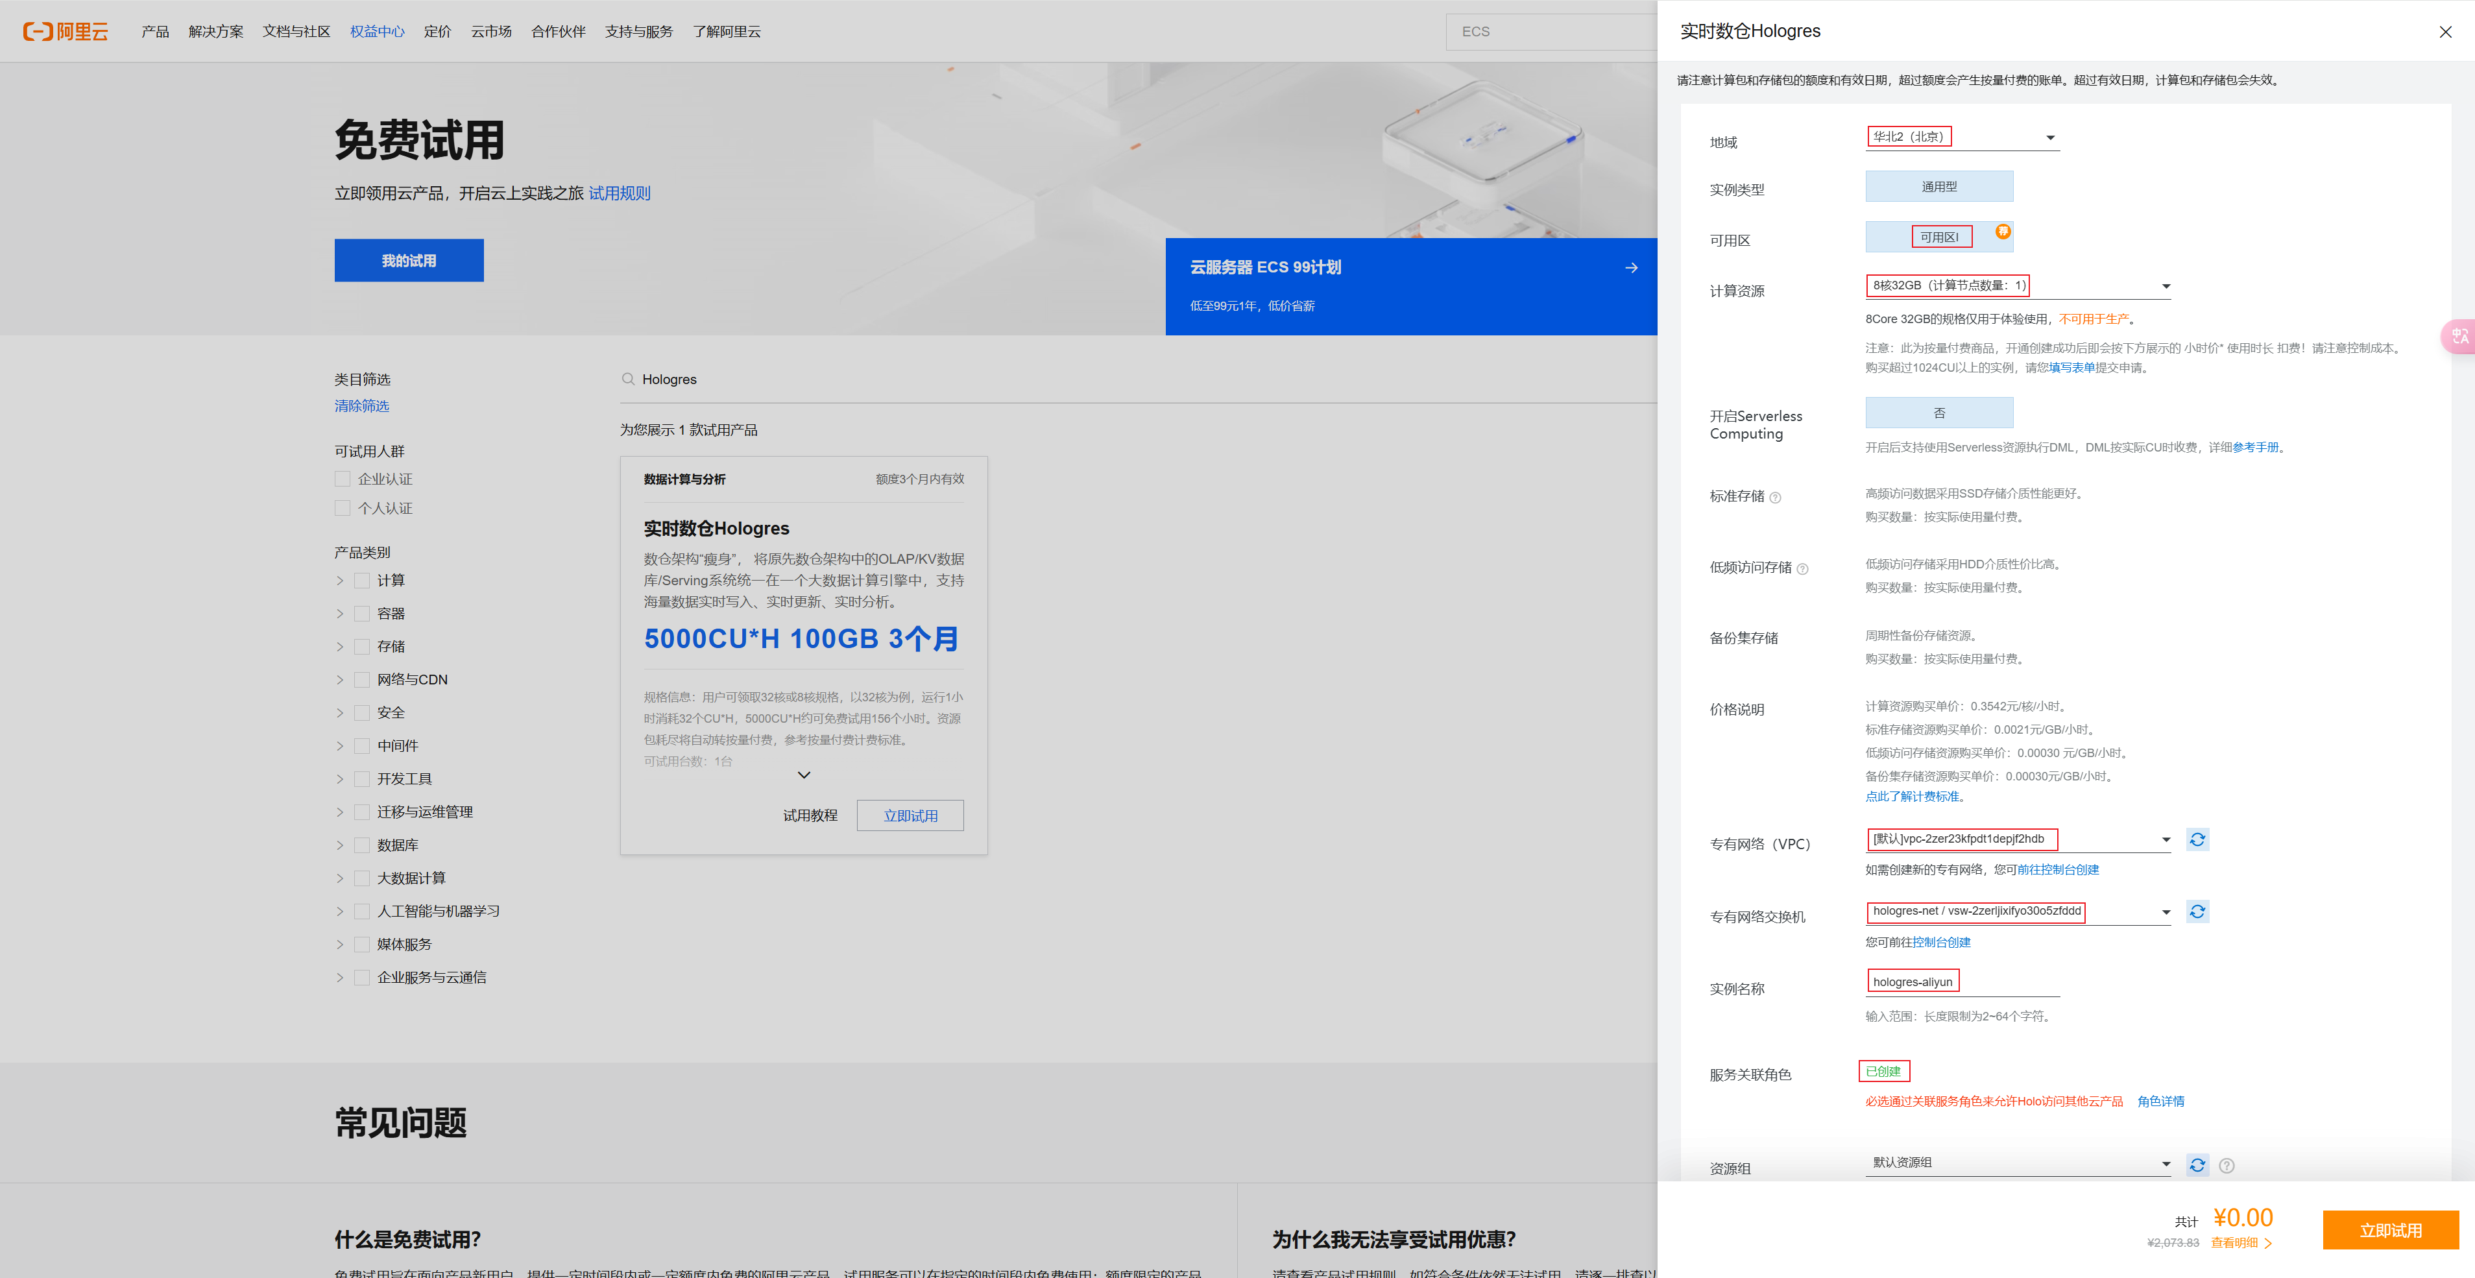Tick the 数据库 category checkbox
This screenshot has width=2475, height=1278.
click(362, 845)
